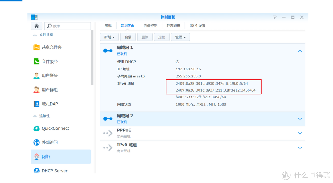
Task: Click the 局域网 2 connection icon
Action: click(108, 119)
